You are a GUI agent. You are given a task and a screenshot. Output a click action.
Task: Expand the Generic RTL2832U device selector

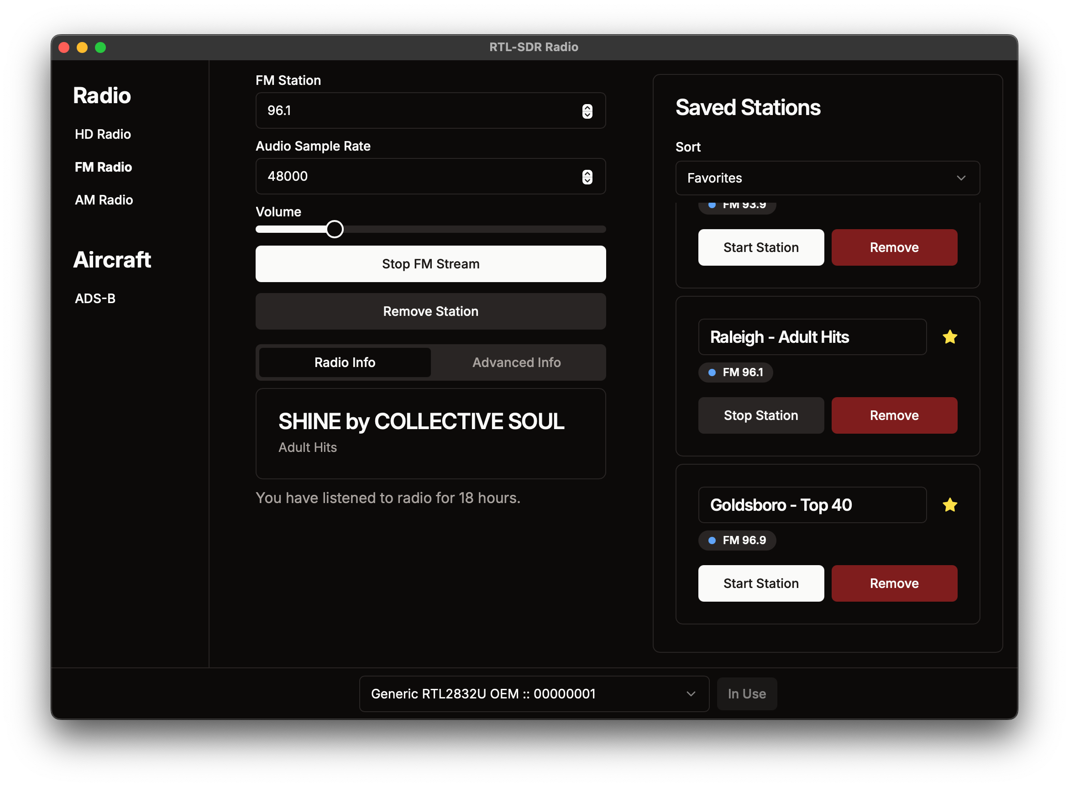pos(534,693)
